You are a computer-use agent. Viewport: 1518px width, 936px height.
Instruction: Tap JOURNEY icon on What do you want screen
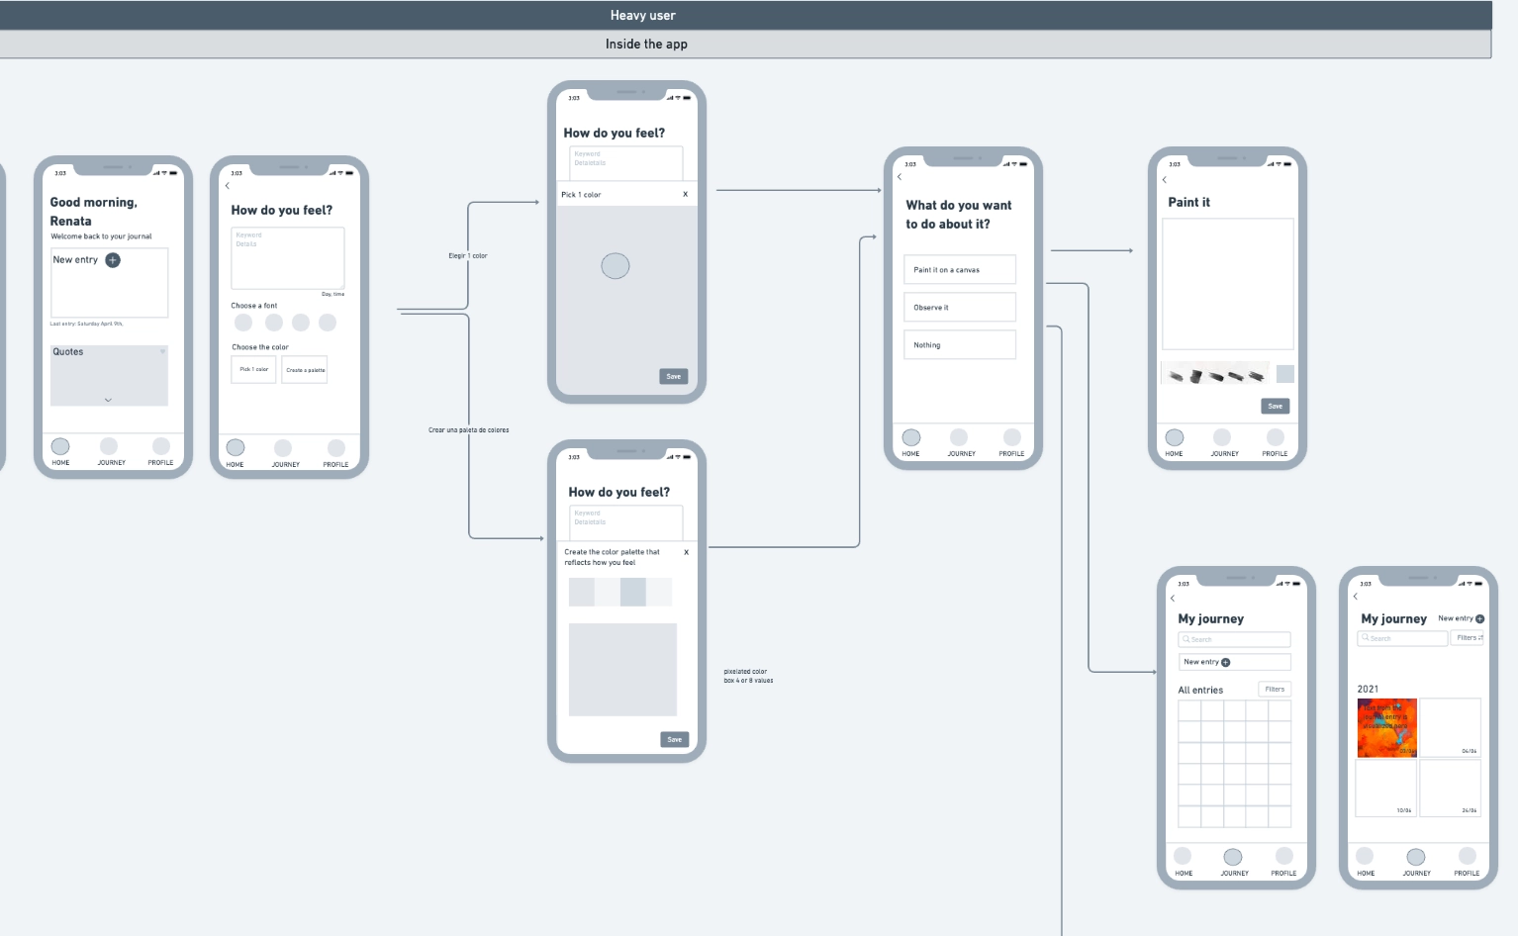pos(959,437)
